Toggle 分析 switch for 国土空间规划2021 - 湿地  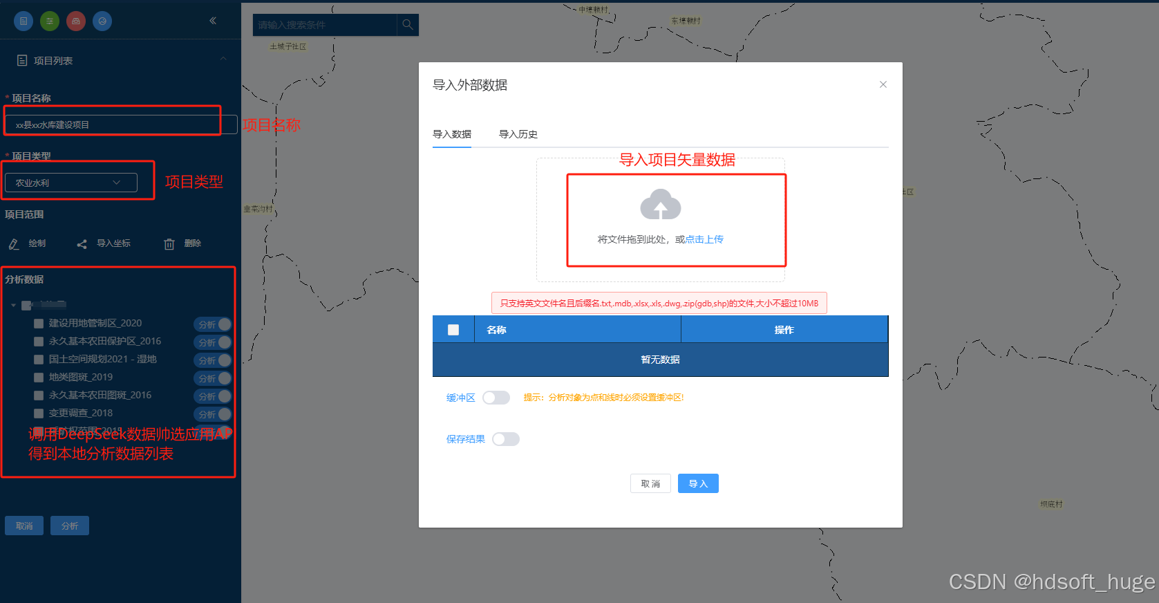click(x=212, y=360)
